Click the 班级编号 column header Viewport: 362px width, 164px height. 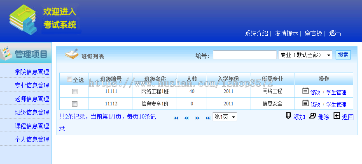pyautogui.click(x=111, y=79)
